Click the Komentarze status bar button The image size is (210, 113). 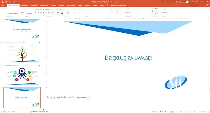164,112
